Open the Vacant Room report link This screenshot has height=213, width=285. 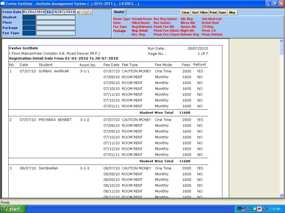click(x=142, y=19)
